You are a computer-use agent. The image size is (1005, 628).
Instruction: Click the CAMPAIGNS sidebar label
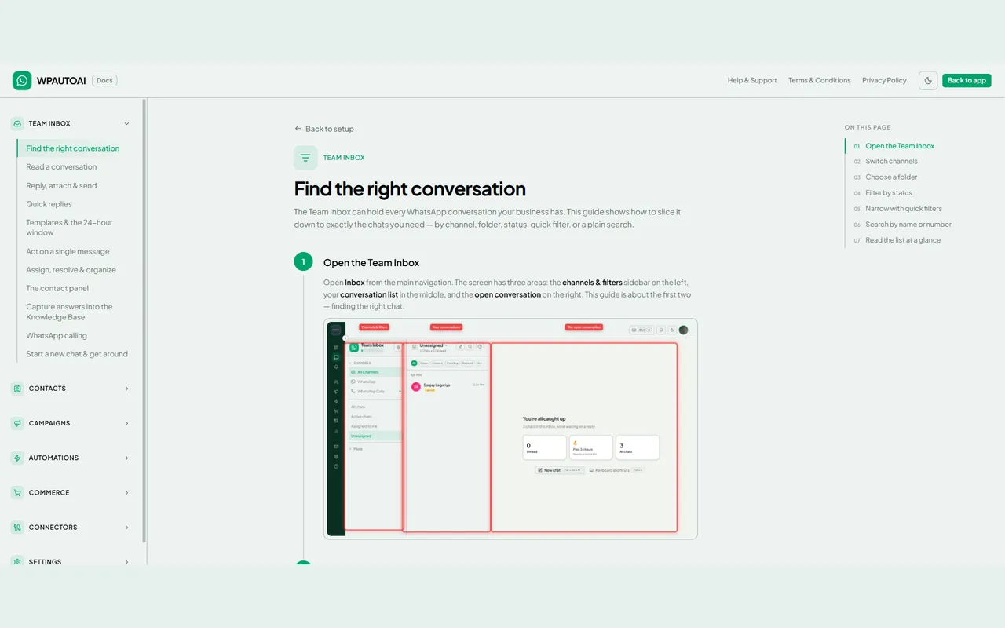(x=49, y=423)
